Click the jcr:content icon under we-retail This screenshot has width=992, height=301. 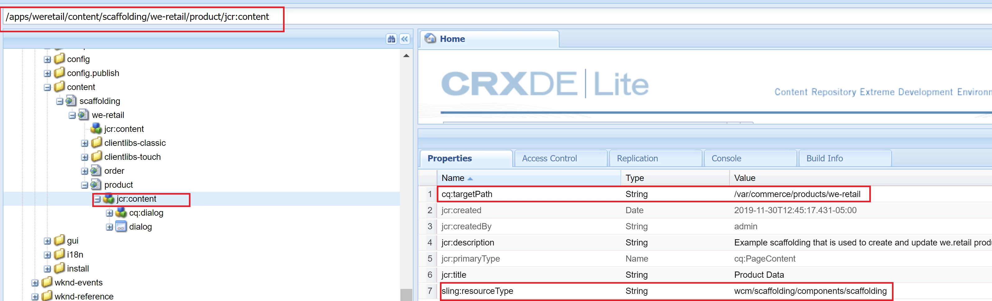[96, 128]
